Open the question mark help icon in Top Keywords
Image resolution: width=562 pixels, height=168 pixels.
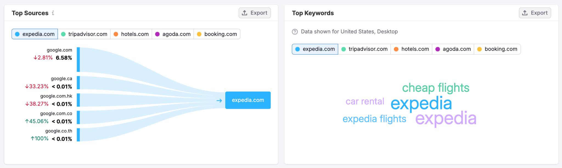click(x=294, y=32)
